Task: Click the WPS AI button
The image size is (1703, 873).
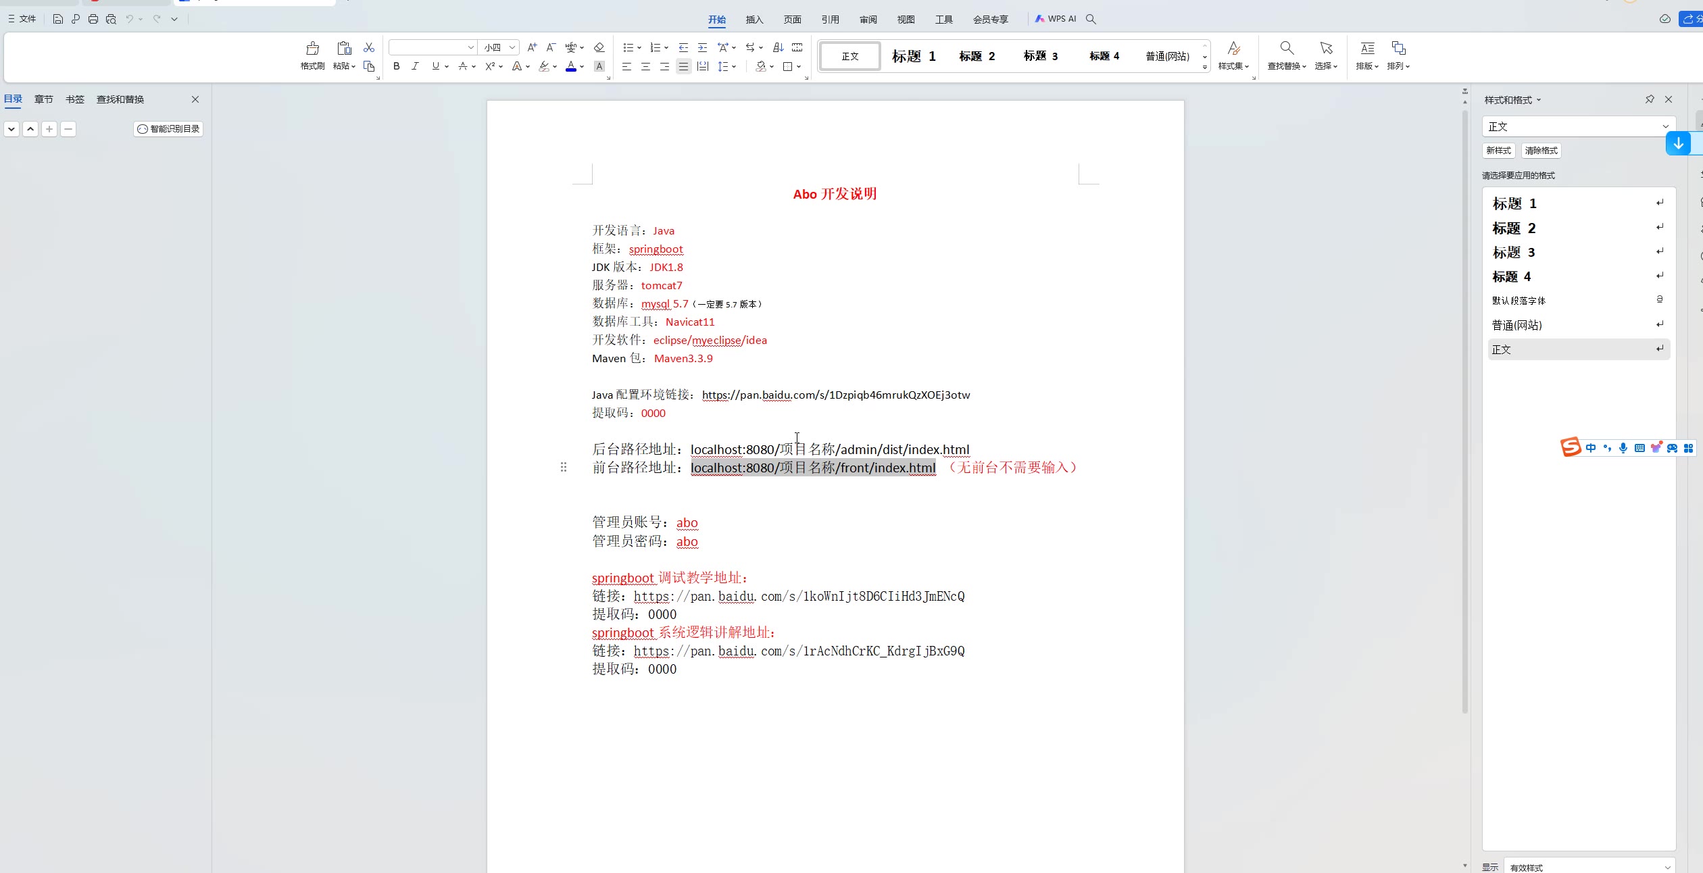Action: click(x=1056, y=19)
